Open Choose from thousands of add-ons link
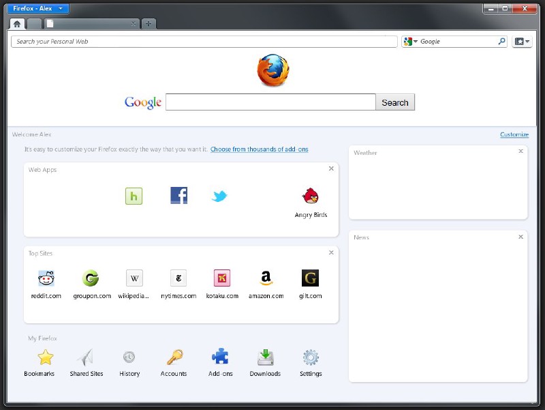Image resolution: width=545 pixels, height=410 pixels. click(260, 149)
